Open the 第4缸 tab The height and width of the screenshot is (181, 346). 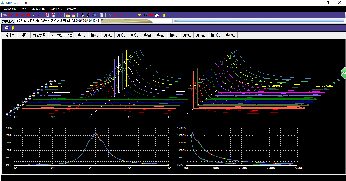(x=121, y=35)
